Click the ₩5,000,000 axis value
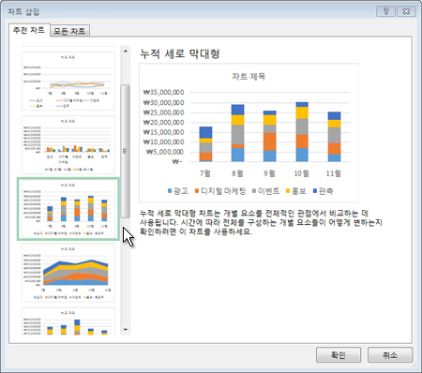 click(x=165, y=152)
